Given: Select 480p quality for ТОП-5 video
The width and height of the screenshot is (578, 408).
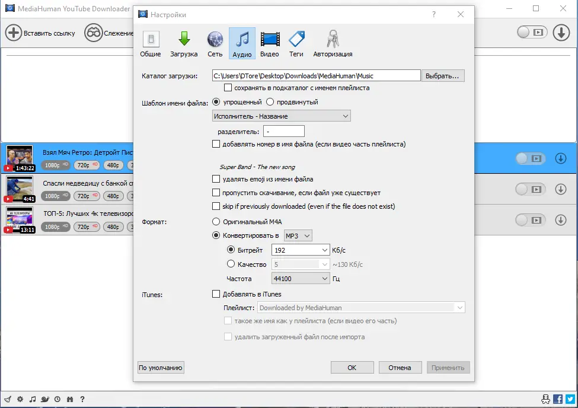Looking at the screenshot, I should (113, 227).
